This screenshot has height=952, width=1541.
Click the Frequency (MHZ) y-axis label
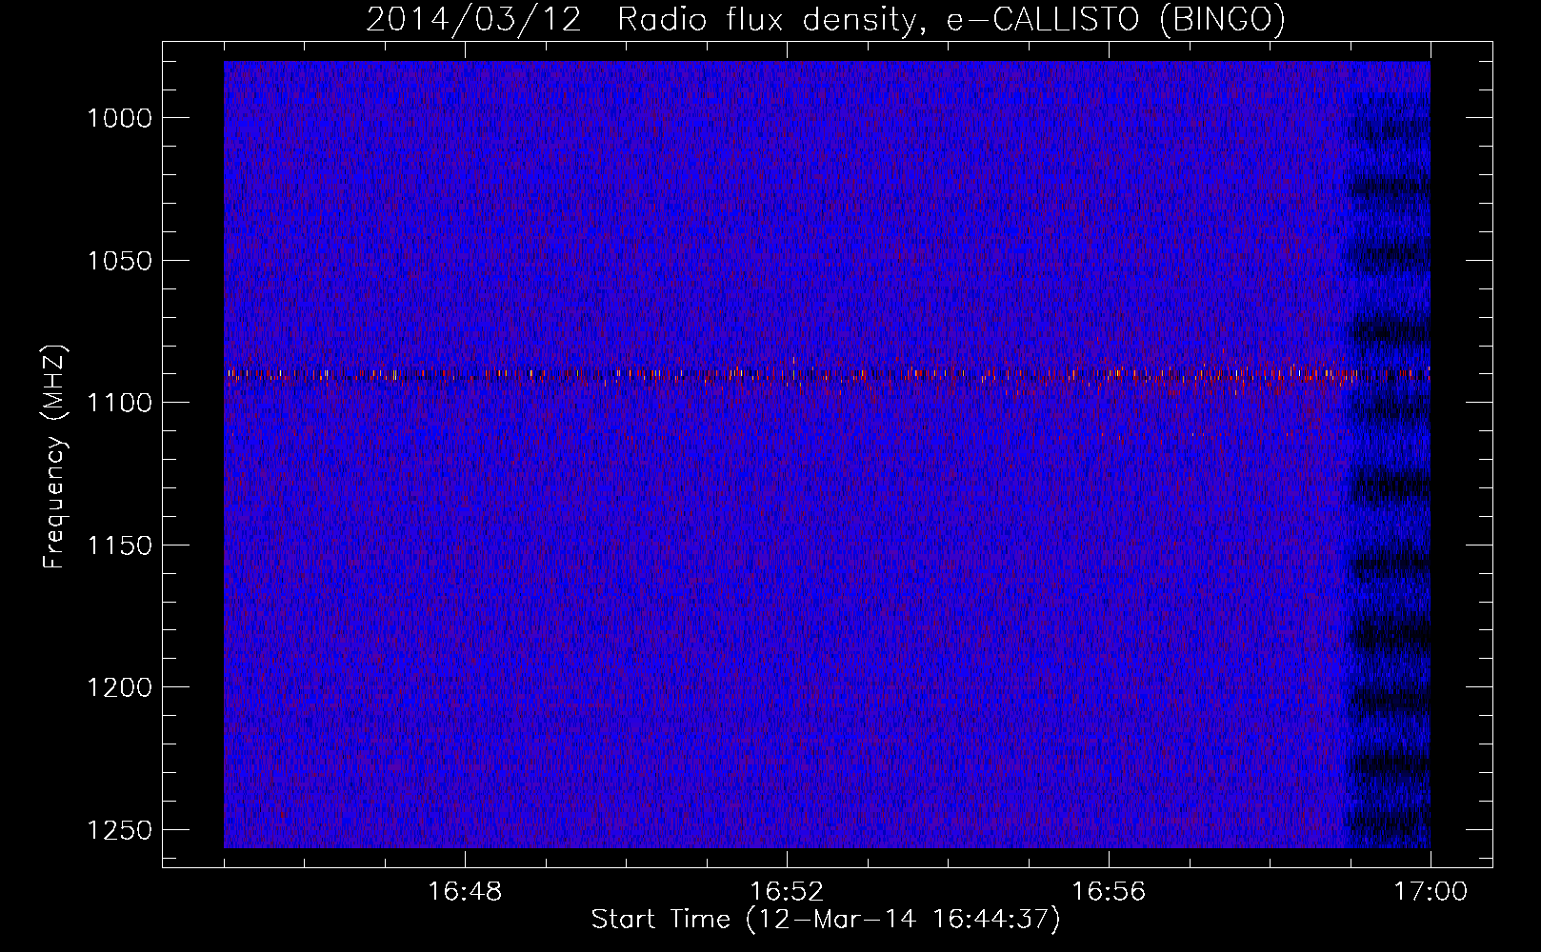pyautogui.click(x=55, y=457)
